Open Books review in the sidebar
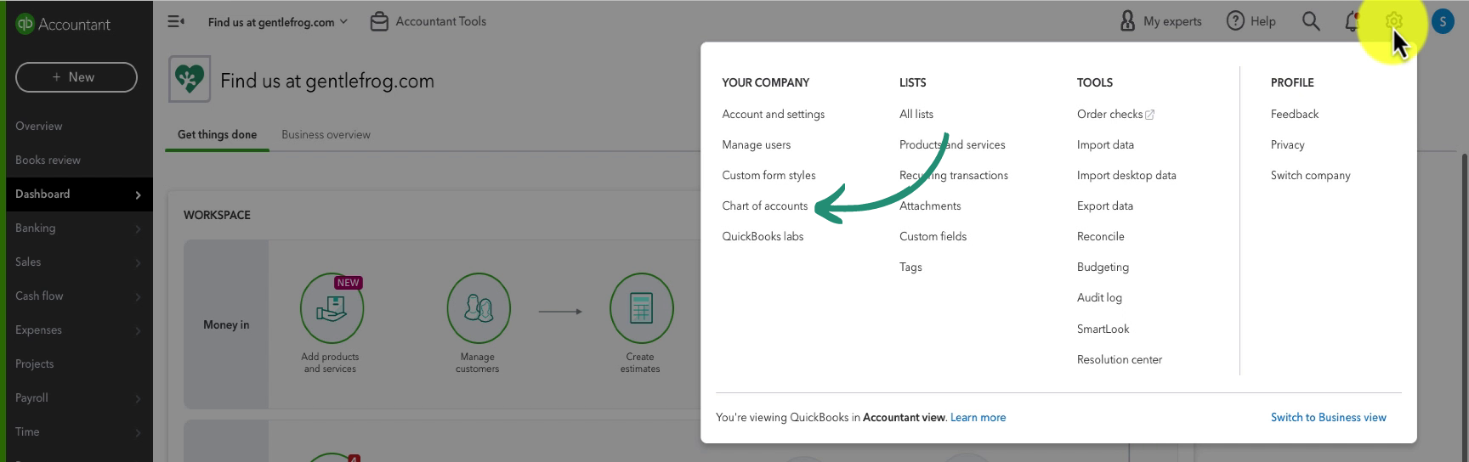This screenshot has height=462, width=1469. (x=48, y=160)
